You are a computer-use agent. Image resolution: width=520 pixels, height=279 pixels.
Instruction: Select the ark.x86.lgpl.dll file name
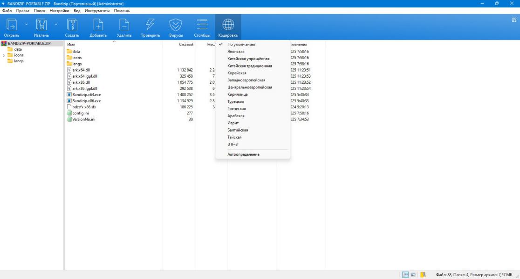tap(84, 88)
